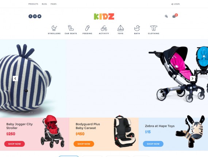
Task: Click the search magnifier icon
Action: click(x=166, y=16)
